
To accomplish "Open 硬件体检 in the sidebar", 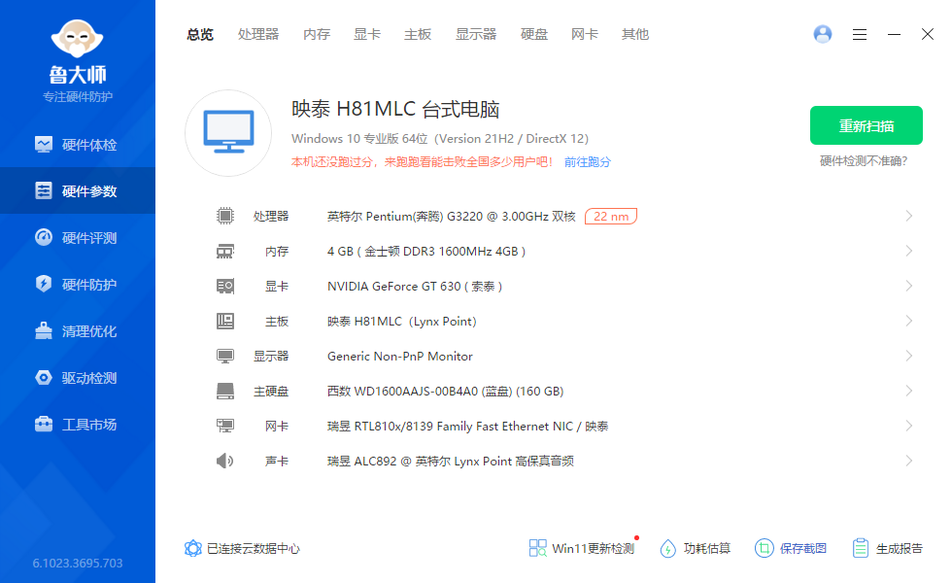I will pyautogui.click(x=77, y=145).
